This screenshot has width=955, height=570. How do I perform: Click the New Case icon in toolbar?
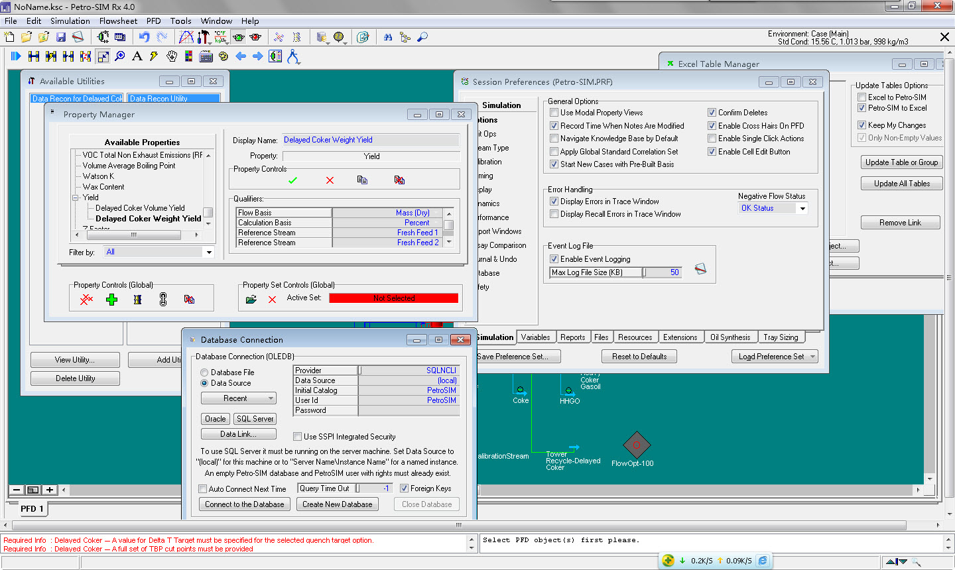(9, 37)
